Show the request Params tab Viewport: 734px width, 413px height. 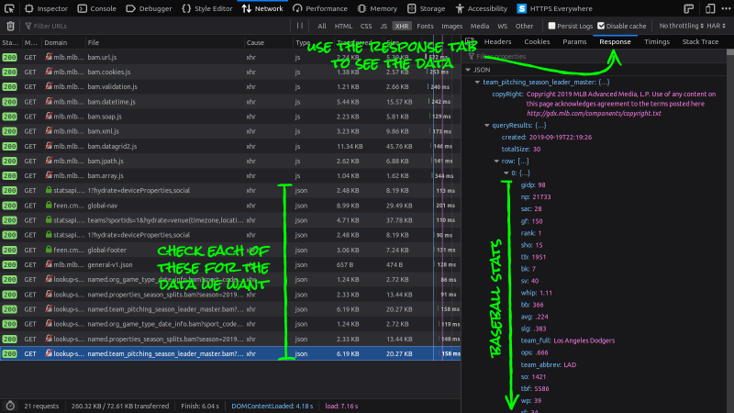click(x=574, y=41)
